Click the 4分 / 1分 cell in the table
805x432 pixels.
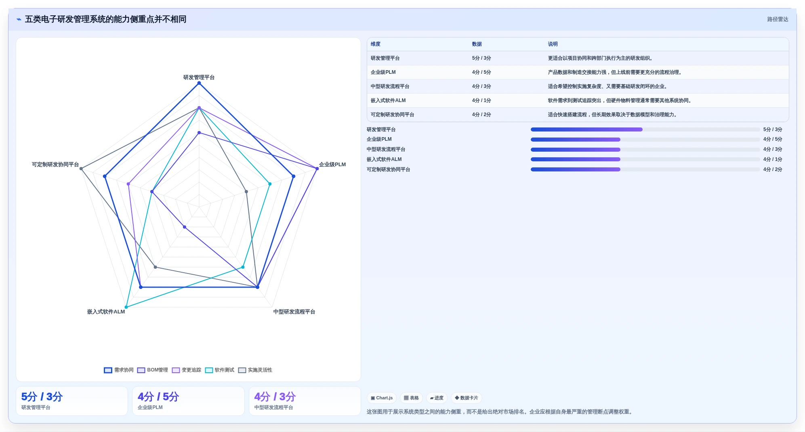click(481, 100)
